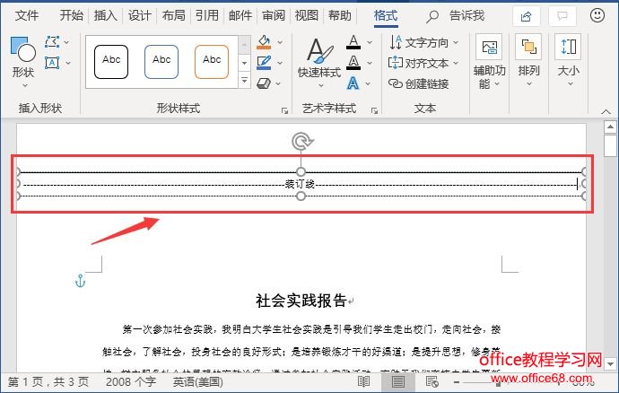Switch to Read Mode view icon

point(363,381)
